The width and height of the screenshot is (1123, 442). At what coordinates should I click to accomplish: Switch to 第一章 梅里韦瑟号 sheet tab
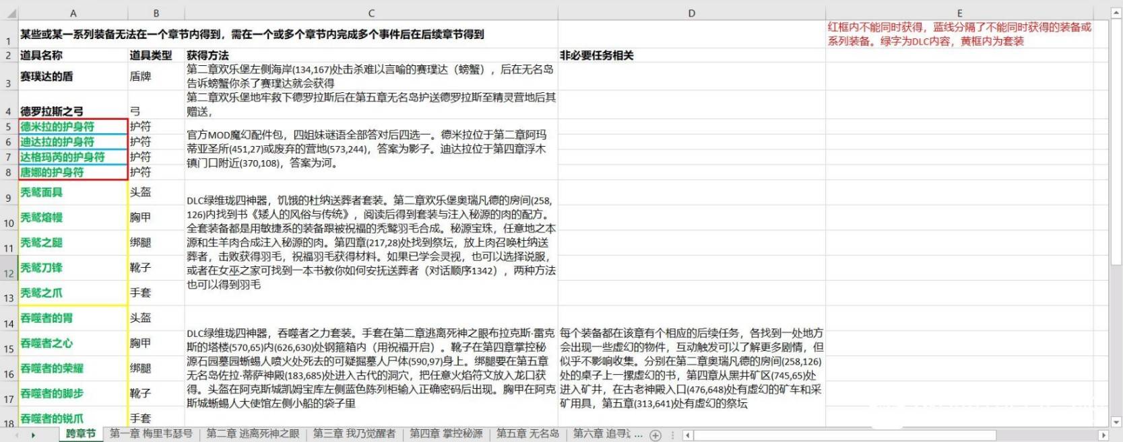point(151,434)
